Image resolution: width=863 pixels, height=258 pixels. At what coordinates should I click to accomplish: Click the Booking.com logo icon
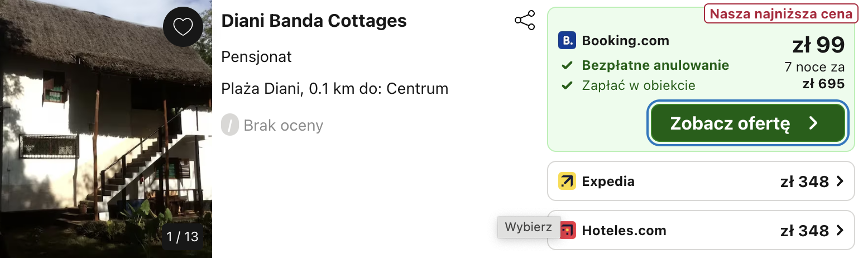click(x=567, y=41)
